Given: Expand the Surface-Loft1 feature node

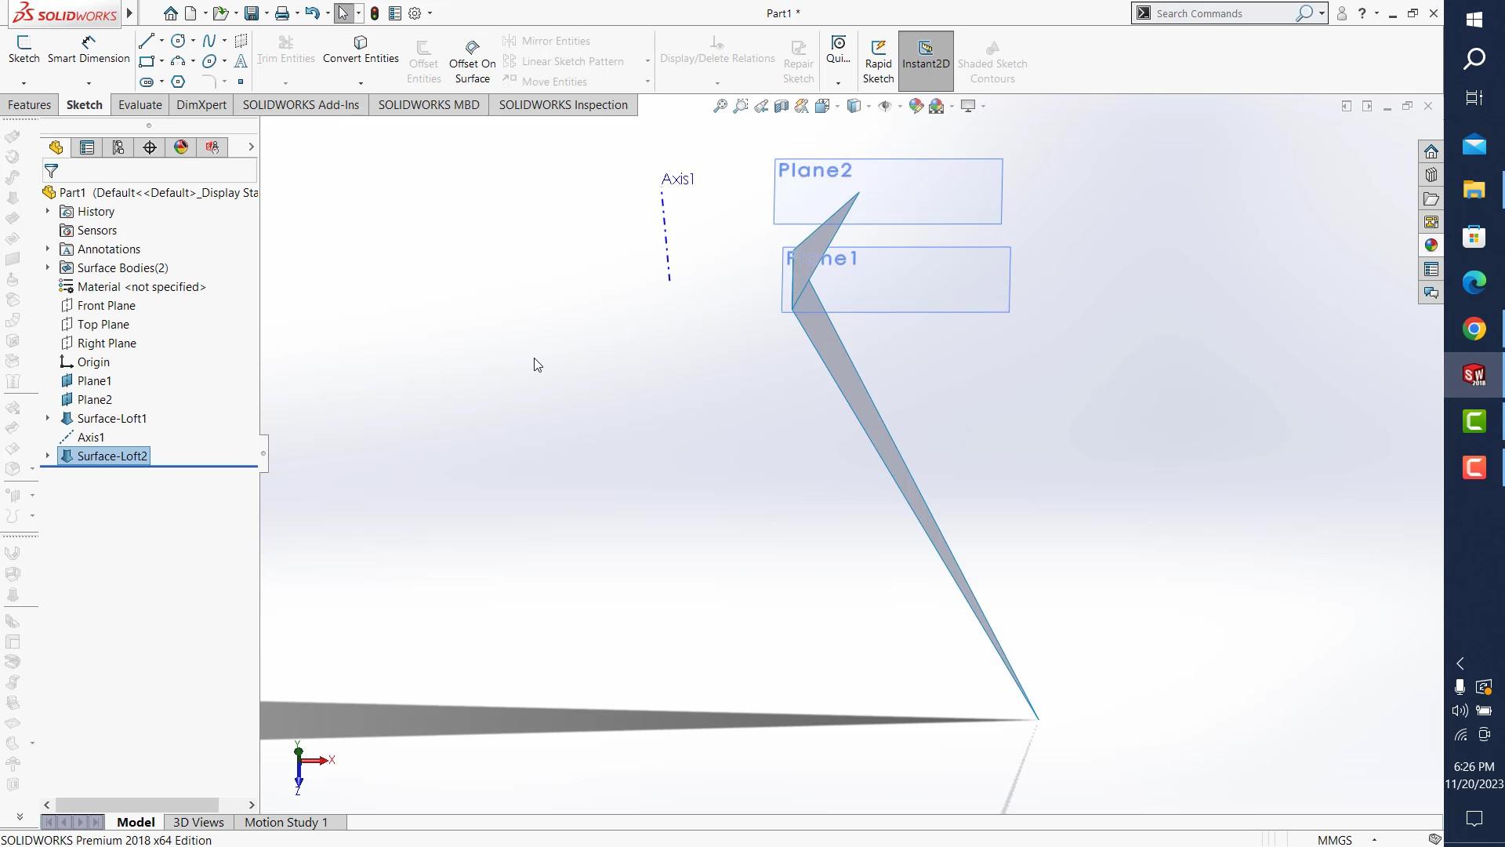Looking at the screenshot, I should click(48, 419).
